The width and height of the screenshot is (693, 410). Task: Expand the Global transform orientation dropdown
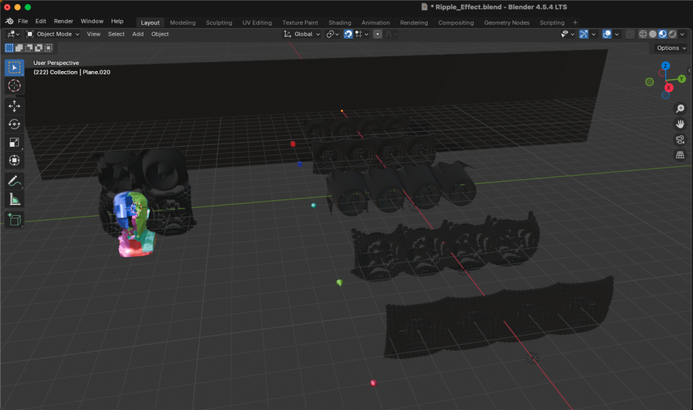(x=303, y=34)
